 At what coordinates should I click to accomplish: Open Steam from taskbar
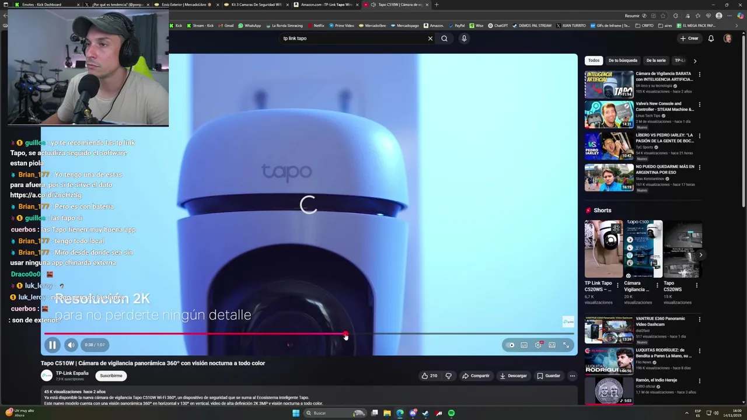pyautogui.click(x=425, y=413)
